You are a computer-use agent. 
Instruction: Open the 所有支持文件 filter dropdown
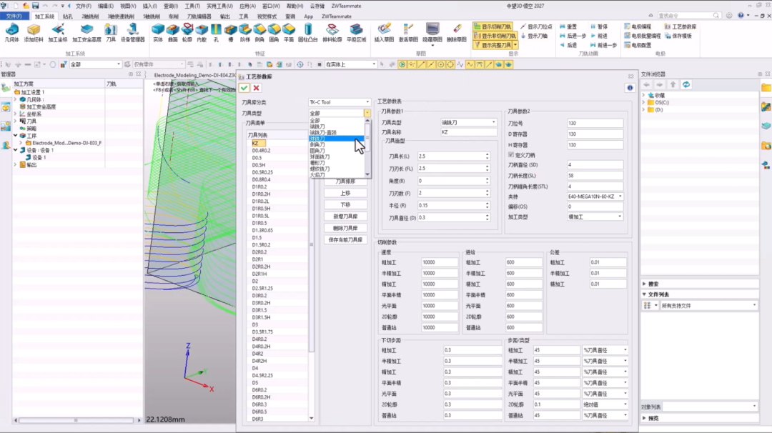[x=708, y=306]
